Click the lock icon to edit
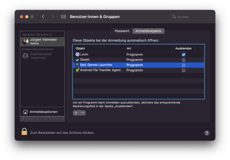 pyautogui.click(x=24, y=131)
